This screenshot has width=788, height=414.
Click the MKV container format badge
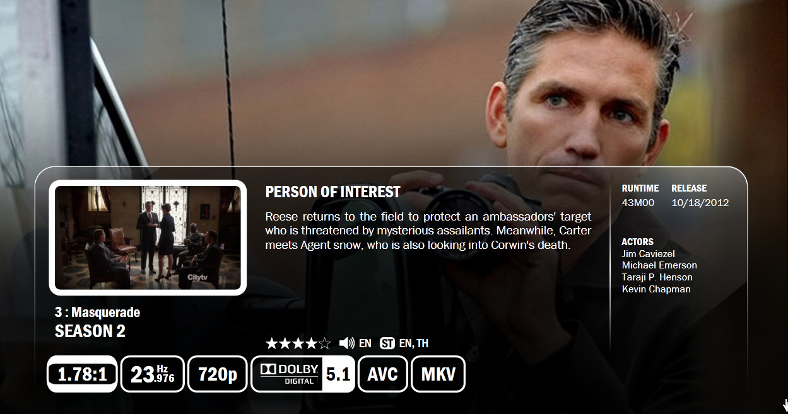(x=438, y=374)
